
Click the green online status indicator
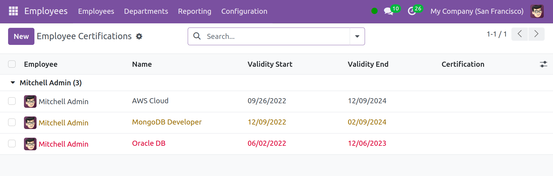[x=374, y=11]
